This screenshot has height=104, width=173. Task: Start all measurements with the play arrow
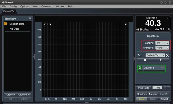coord(161,60)
